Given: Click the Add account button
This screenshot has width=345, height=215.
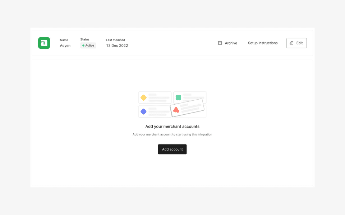Looking at the screenshot, I should [x=172, y=149].
